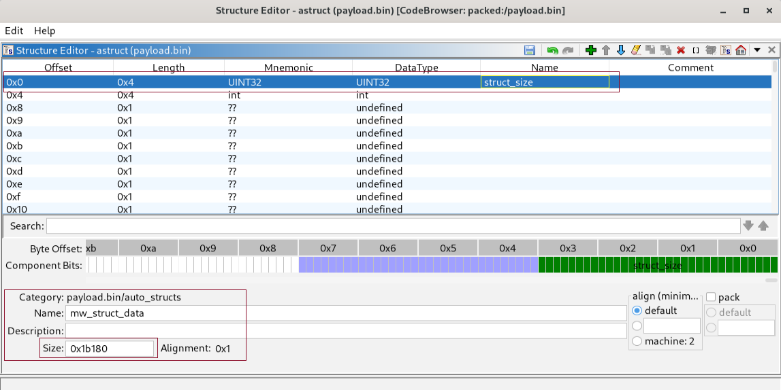
Task: Delete selected component with the red X
Action: point(681,50)
